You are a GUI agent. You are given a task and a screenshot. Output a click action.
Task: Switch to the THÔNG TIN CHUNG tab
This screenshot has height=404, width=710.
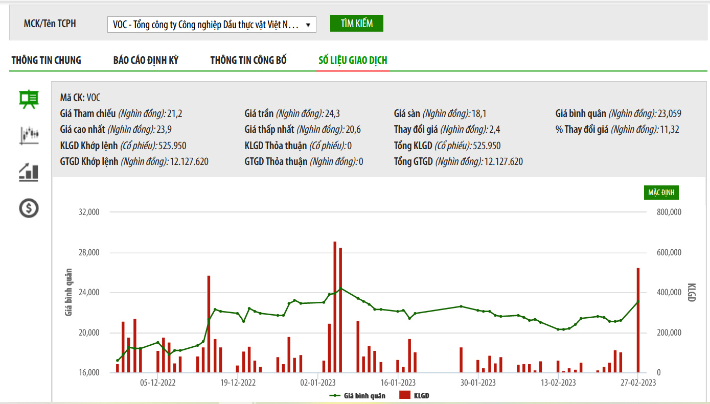[47, 60]
